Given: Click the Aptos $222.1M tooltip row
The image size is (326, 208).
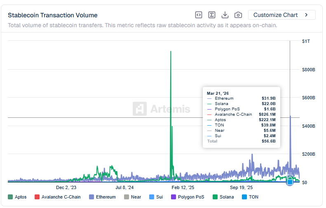Looking at the screenshot, I should 241,120.
